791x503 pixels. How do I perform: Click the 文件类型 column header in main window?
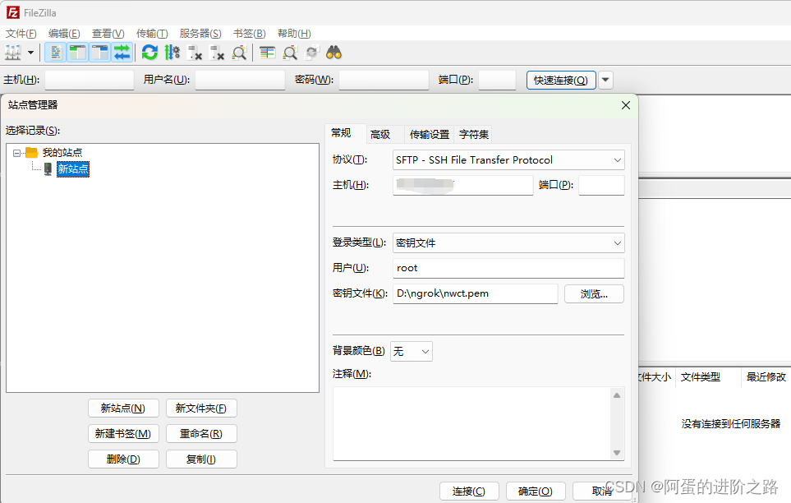click(x=708, y=376)
